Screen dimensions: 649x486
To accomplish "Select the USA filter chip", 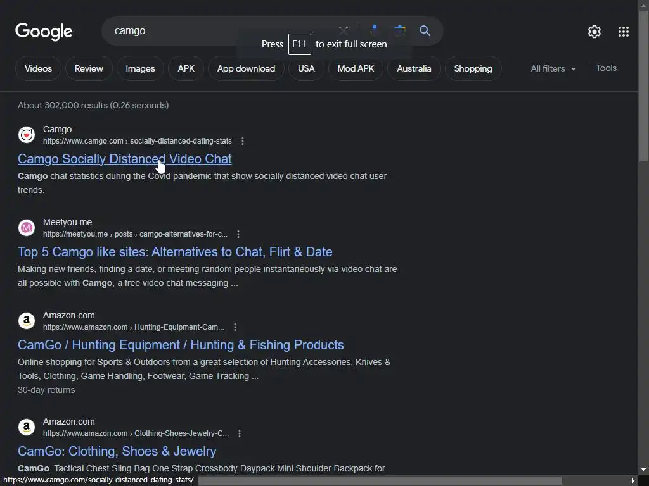I will 306,68.
